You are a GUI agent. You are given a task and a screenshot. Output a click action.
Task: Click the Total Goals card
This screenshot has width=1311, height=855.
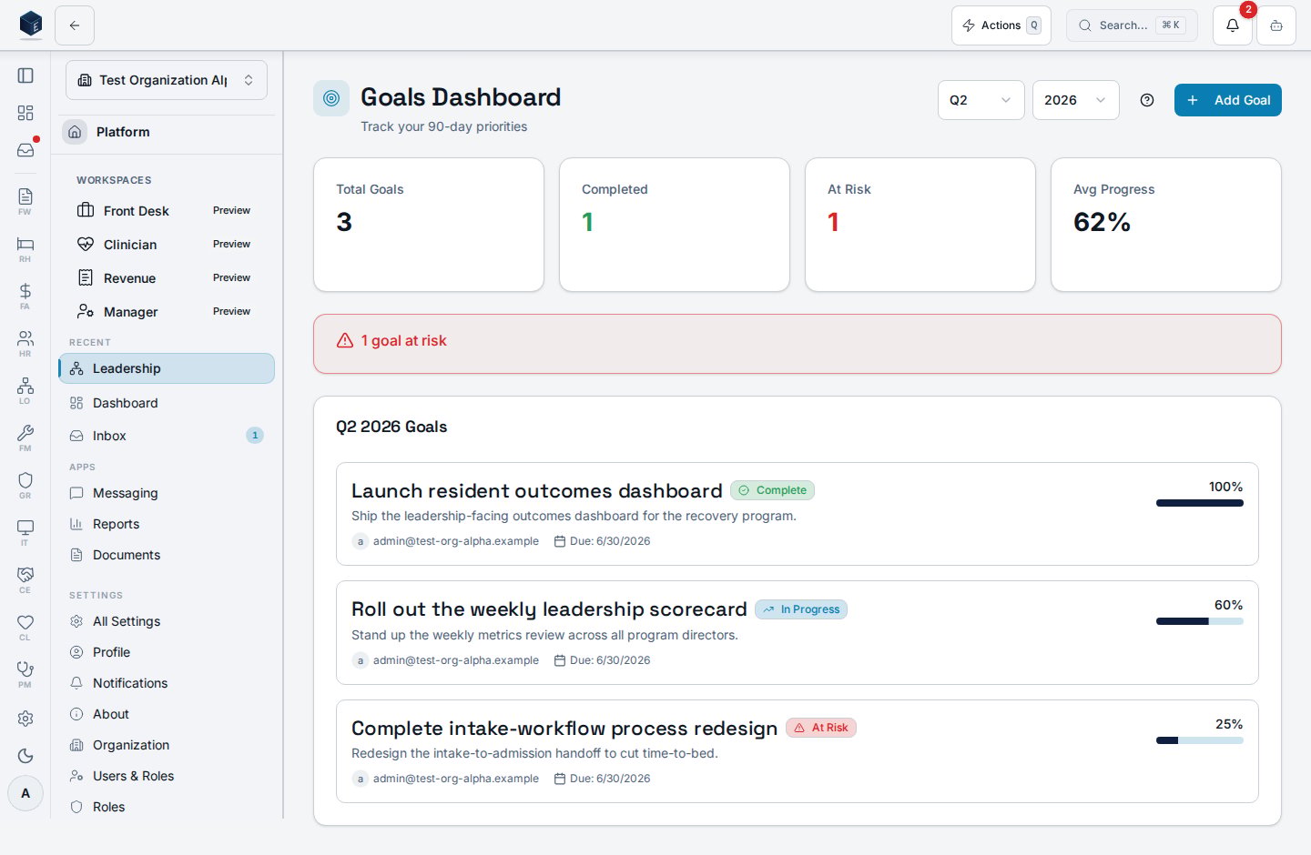coord(429,225)
